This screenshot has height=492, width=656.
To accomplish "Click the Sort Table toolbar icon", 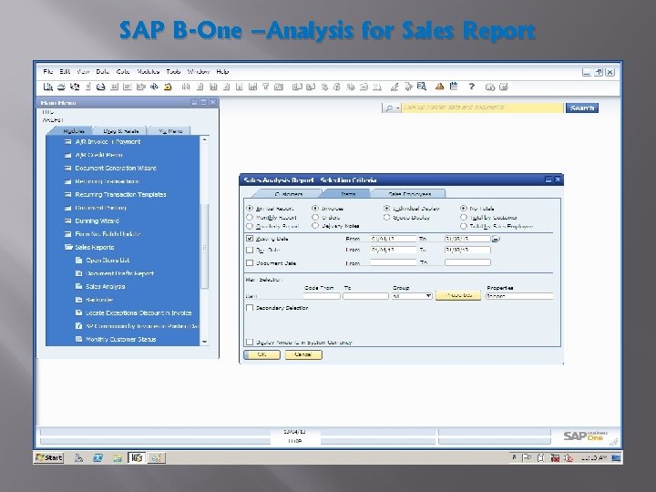I will (279, 87).
